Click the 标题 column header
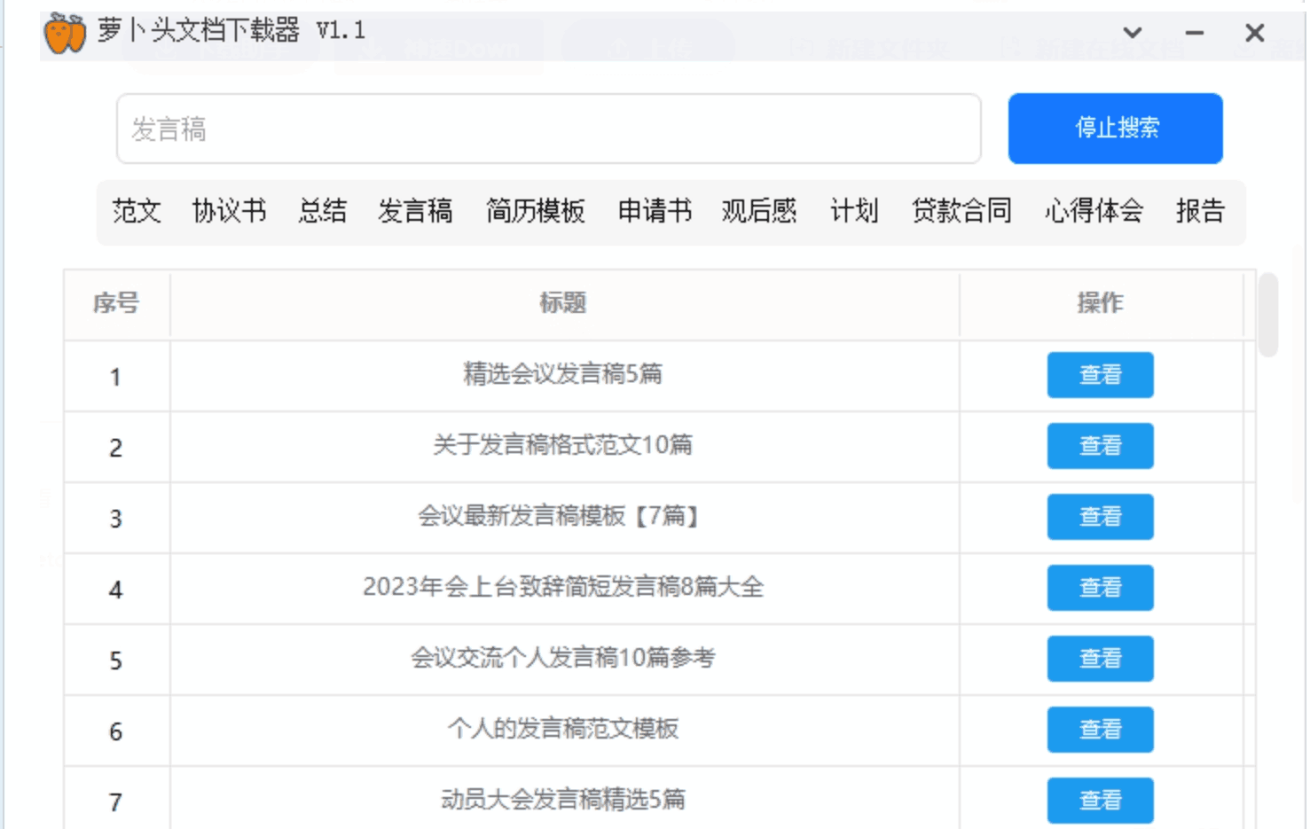The height and width of the screenshot is (829, 1310). [563, 304]
